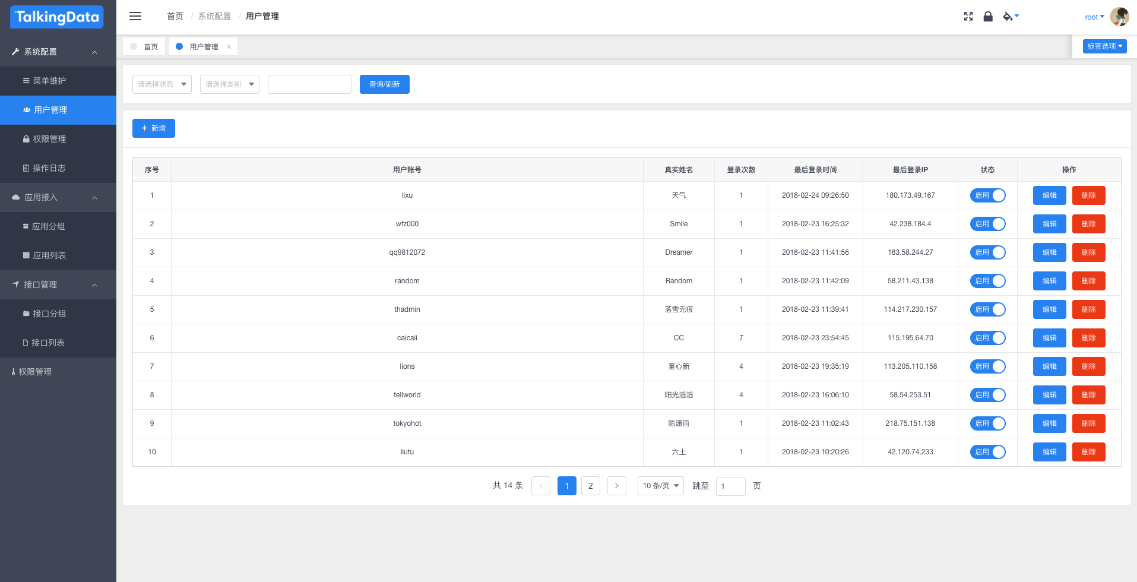This screenshot has height=582, width=1137.
Task: Go to previous page arrow
Action: click(x=541, y=486)
